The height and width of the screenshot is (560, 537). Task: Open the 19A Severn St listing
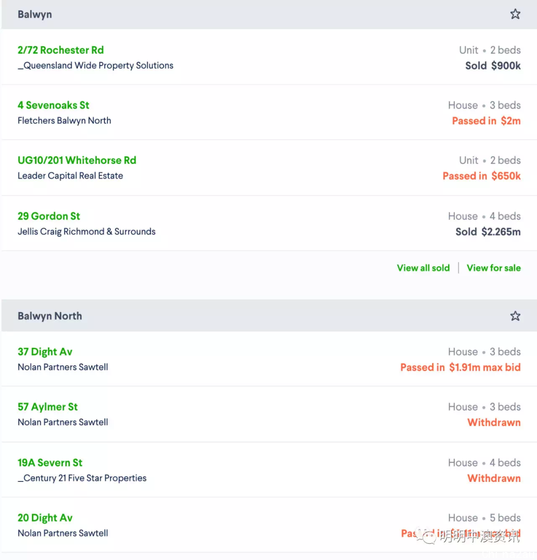click(50, 462)
